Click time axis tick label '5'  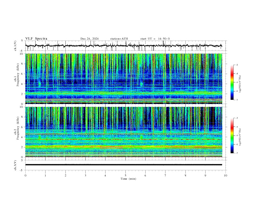point(125,175)
